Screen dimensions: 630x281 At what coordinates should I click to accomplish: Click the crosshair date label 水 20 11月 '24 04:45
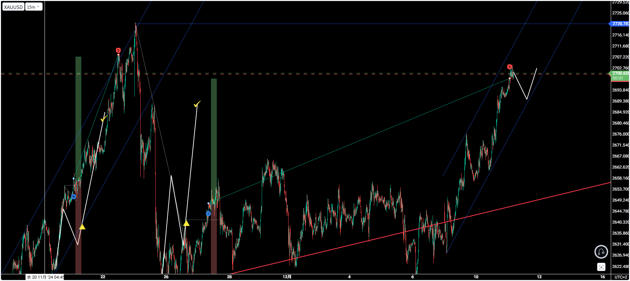(45, 277)
